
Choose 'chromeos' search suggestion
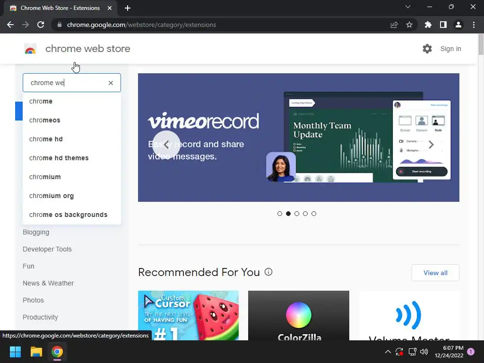72,120
